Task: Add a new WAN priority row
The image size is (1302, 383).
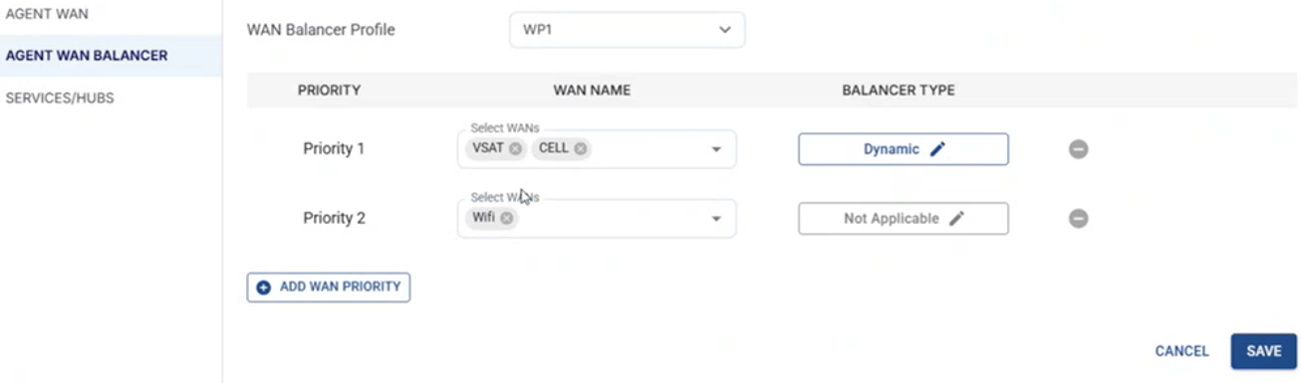Action: 329,287
